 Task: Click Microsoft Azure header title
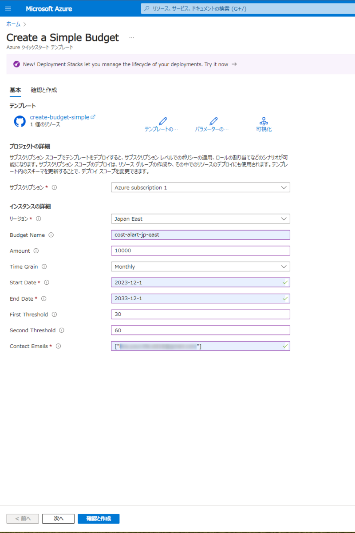point(49,9)
